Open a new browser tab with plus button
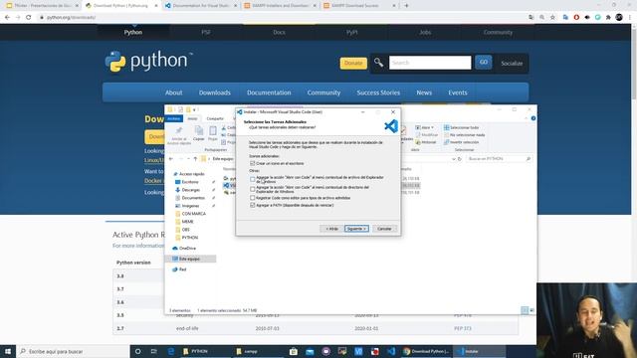The height and width of the screenshot is (358, 637). (x=406, y=6)
